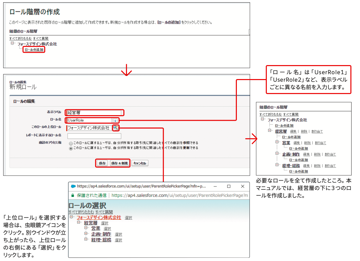Screen dimensions: 360x261
Task: Click ロールの追加 link in top hierarchy
Action: (34, 50)
